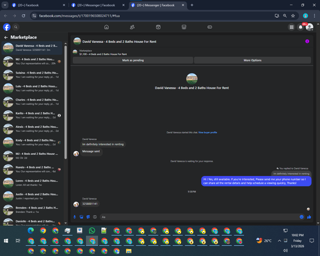Screen dimensions: 320x256
Task: Click the browser reload button
Action: [24, 16]
